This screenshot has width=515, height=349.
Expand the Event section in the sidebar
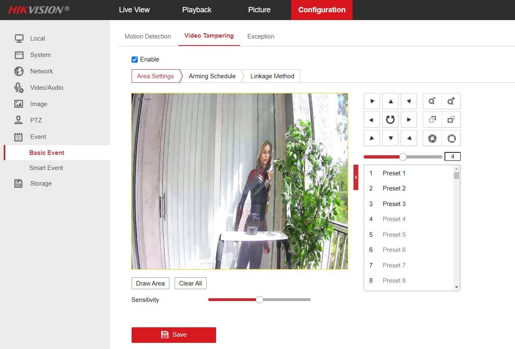pyautogui.click(x=38, y=137)
